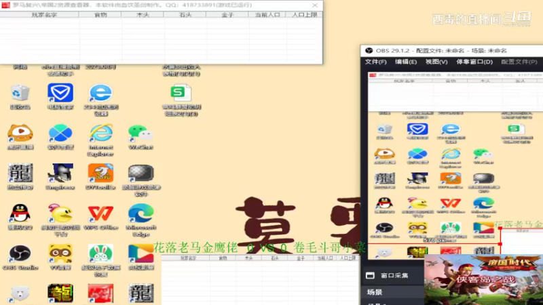Launch WPS Office from the desktop
This screenshot has width=543, height=305.
tap(100, 213)
